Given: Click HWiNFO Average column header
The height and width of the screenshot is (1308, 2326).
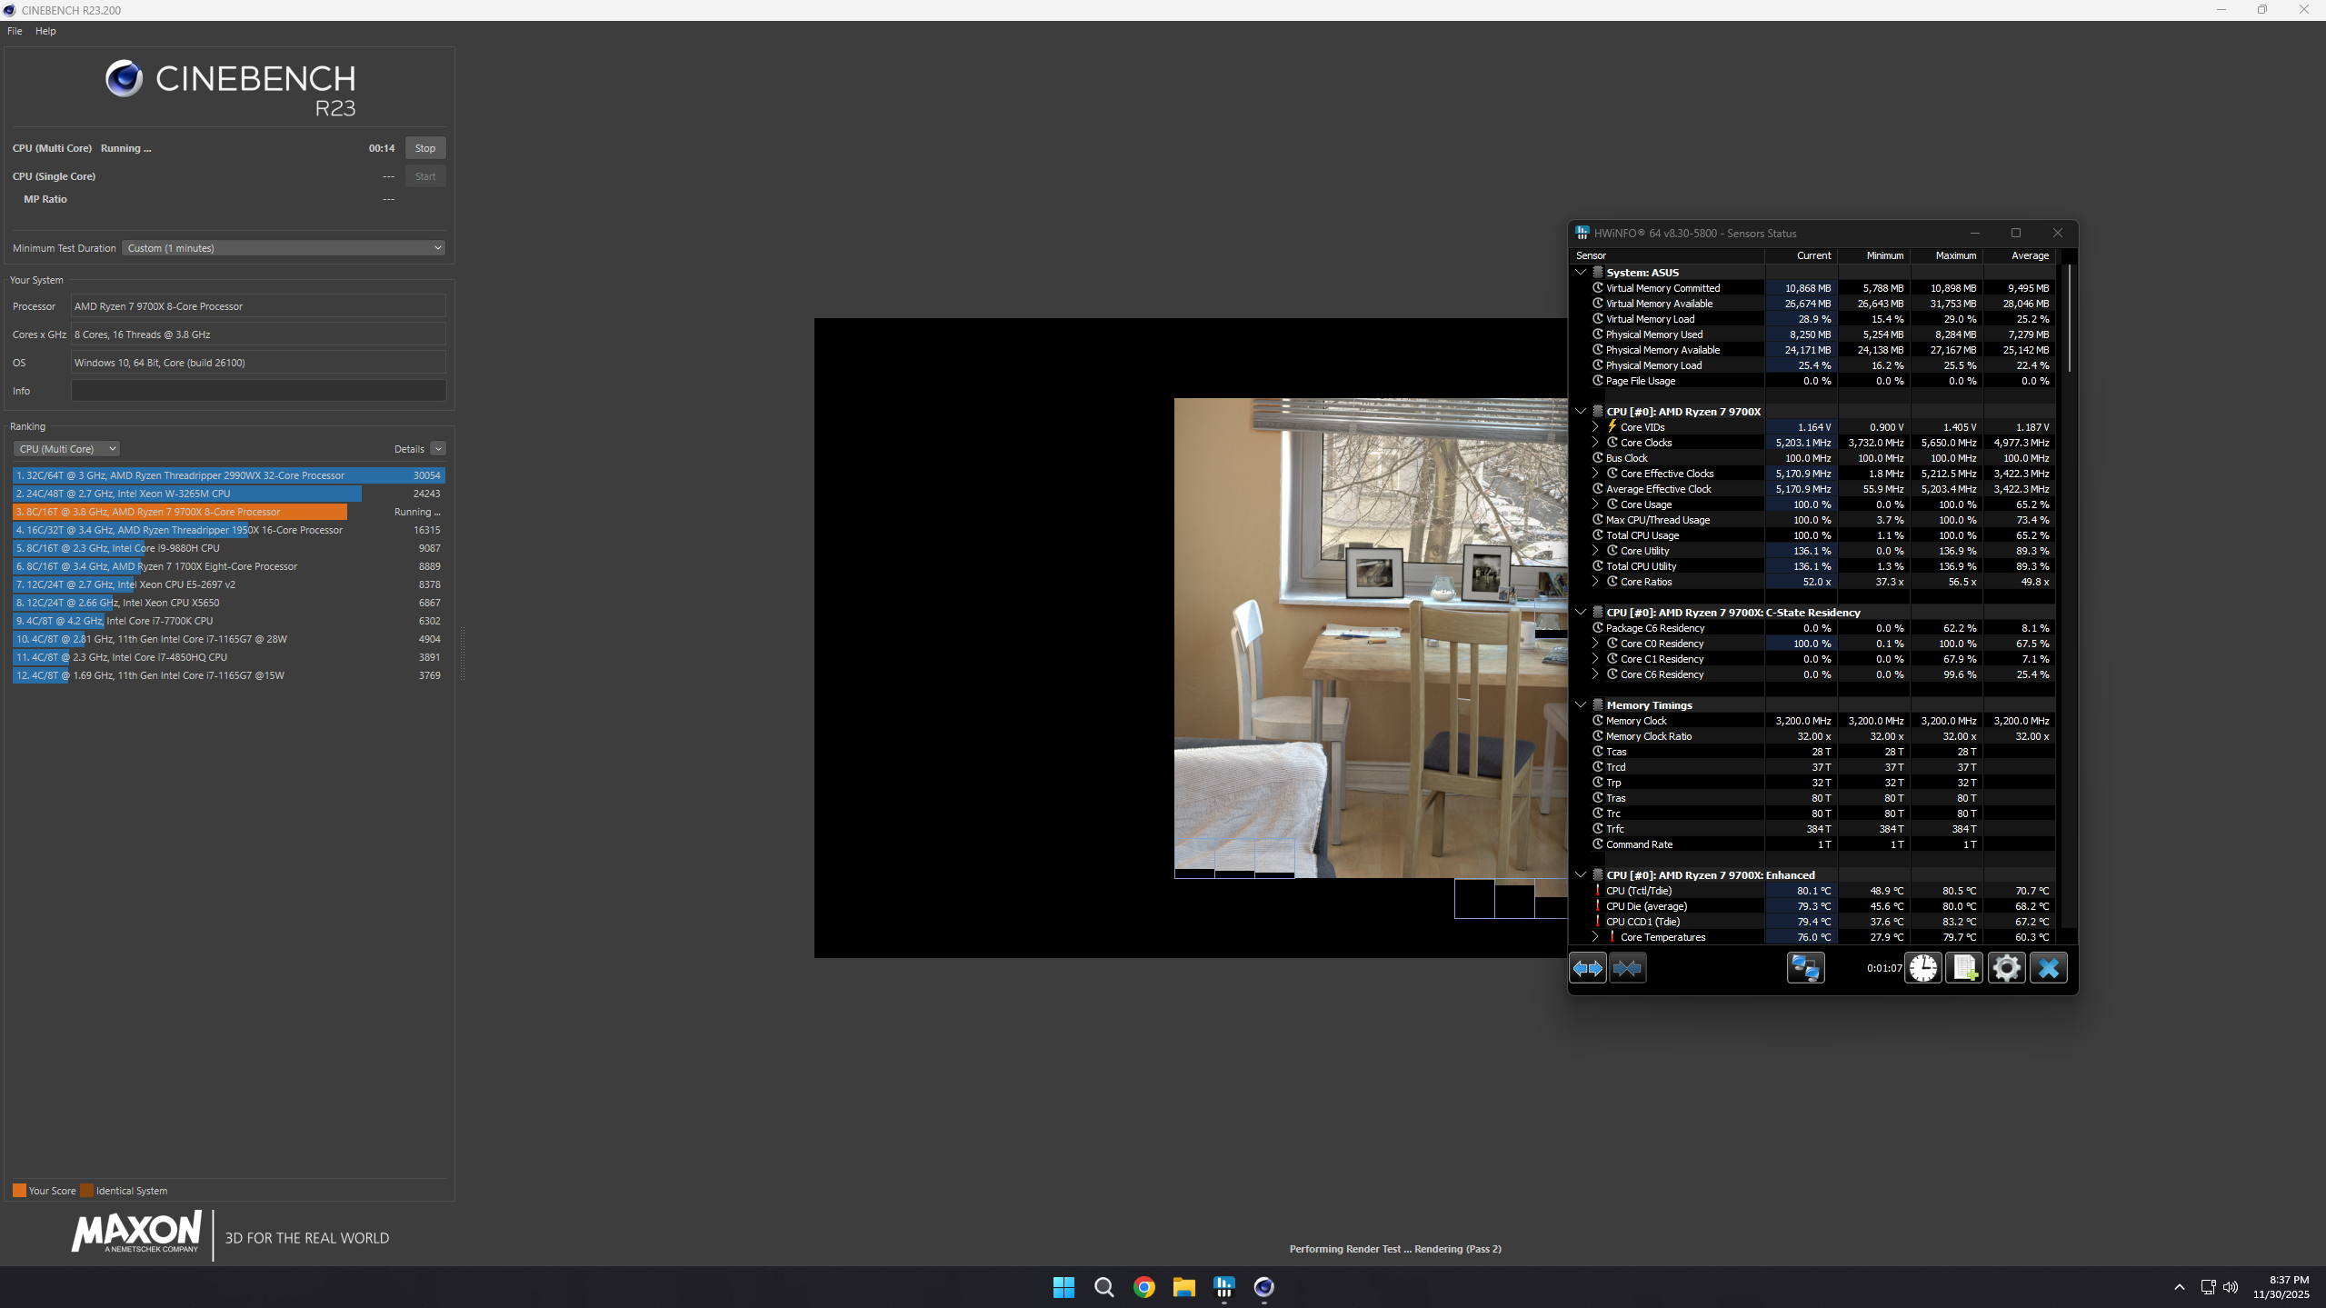Looking at the screenshot, I should pyautogui.click(x=2020, y=256).
